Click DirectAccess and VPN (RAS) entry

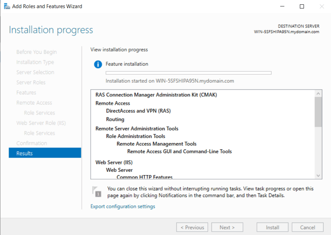[x=138, y=111]
